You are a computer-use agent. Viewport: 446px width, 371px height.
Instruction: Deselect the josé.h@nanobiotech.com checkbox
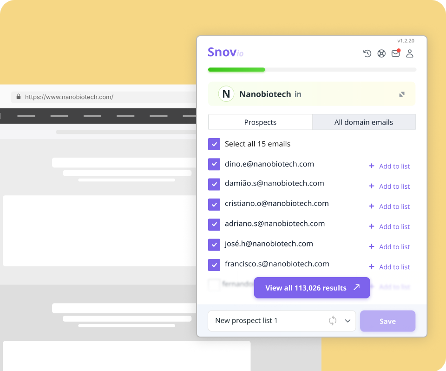point(214,245)
